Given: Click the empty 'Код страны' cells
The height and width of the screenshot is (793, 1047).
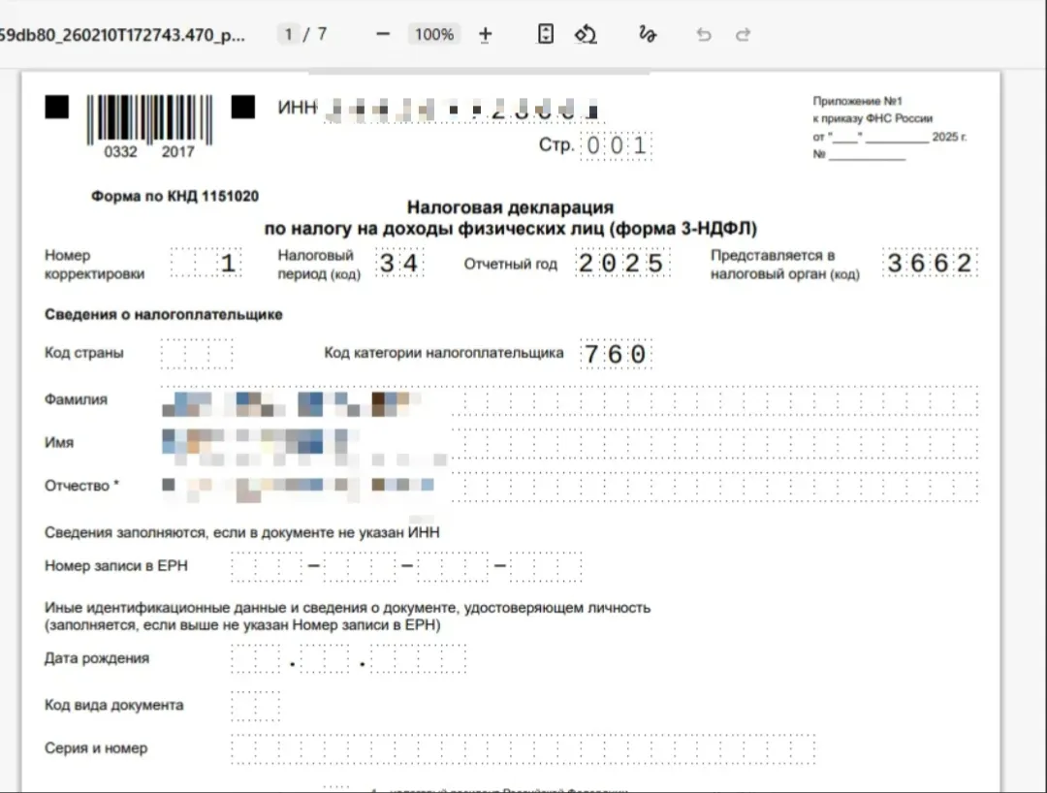Looking at the screenshot, I should [197, 354].
